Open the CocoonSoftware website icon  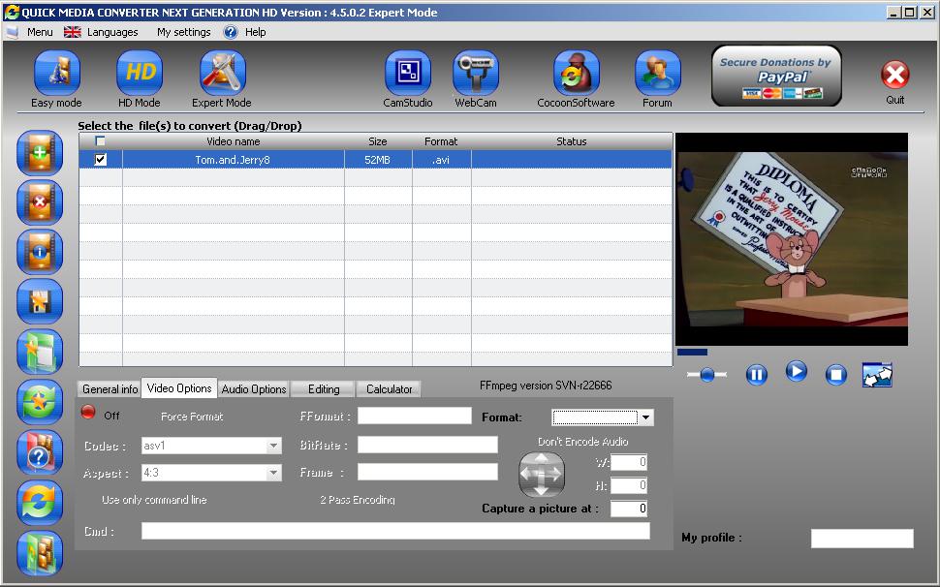576,73
